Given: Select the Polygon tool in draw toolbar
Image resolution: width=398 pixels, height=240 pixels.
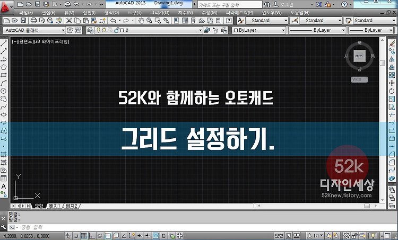Looking at the screenshot, I should [4, 67].
